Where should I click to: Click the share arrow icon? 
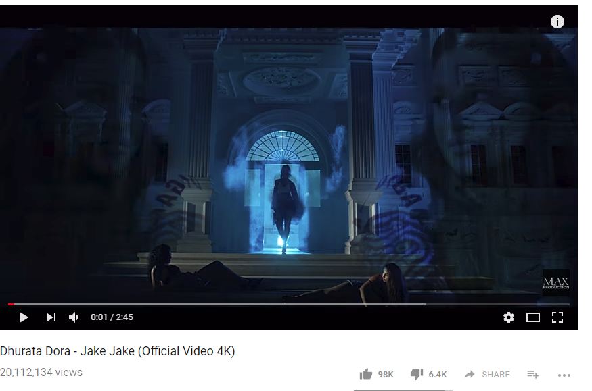[x=470, y=374]
